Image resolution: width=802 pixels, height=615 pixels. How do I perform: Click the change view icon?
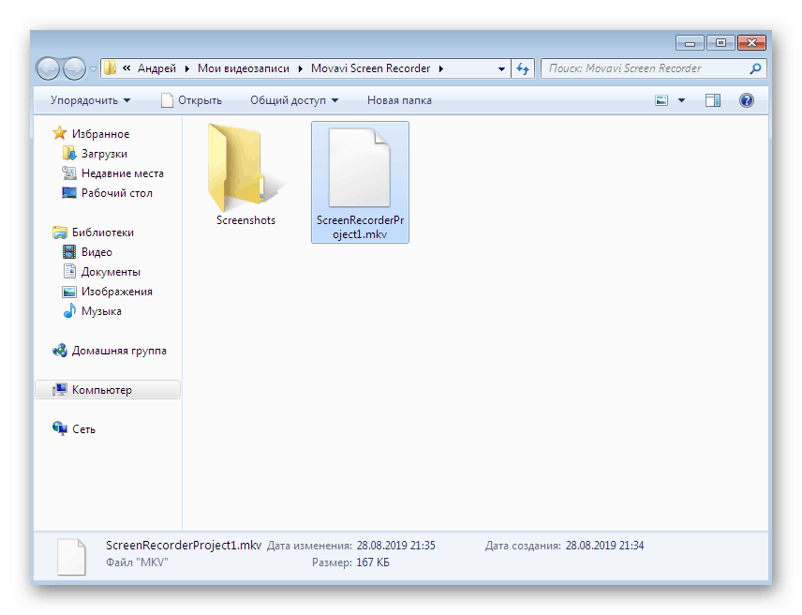click(661, 100)
